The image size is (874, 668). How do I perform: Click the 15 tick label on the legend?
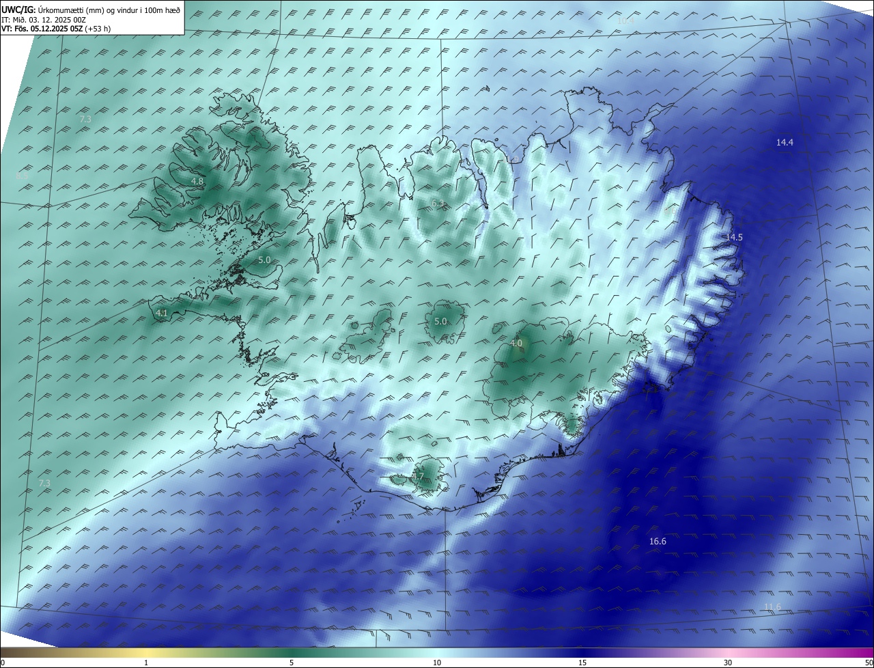click(x=582, y=663)
